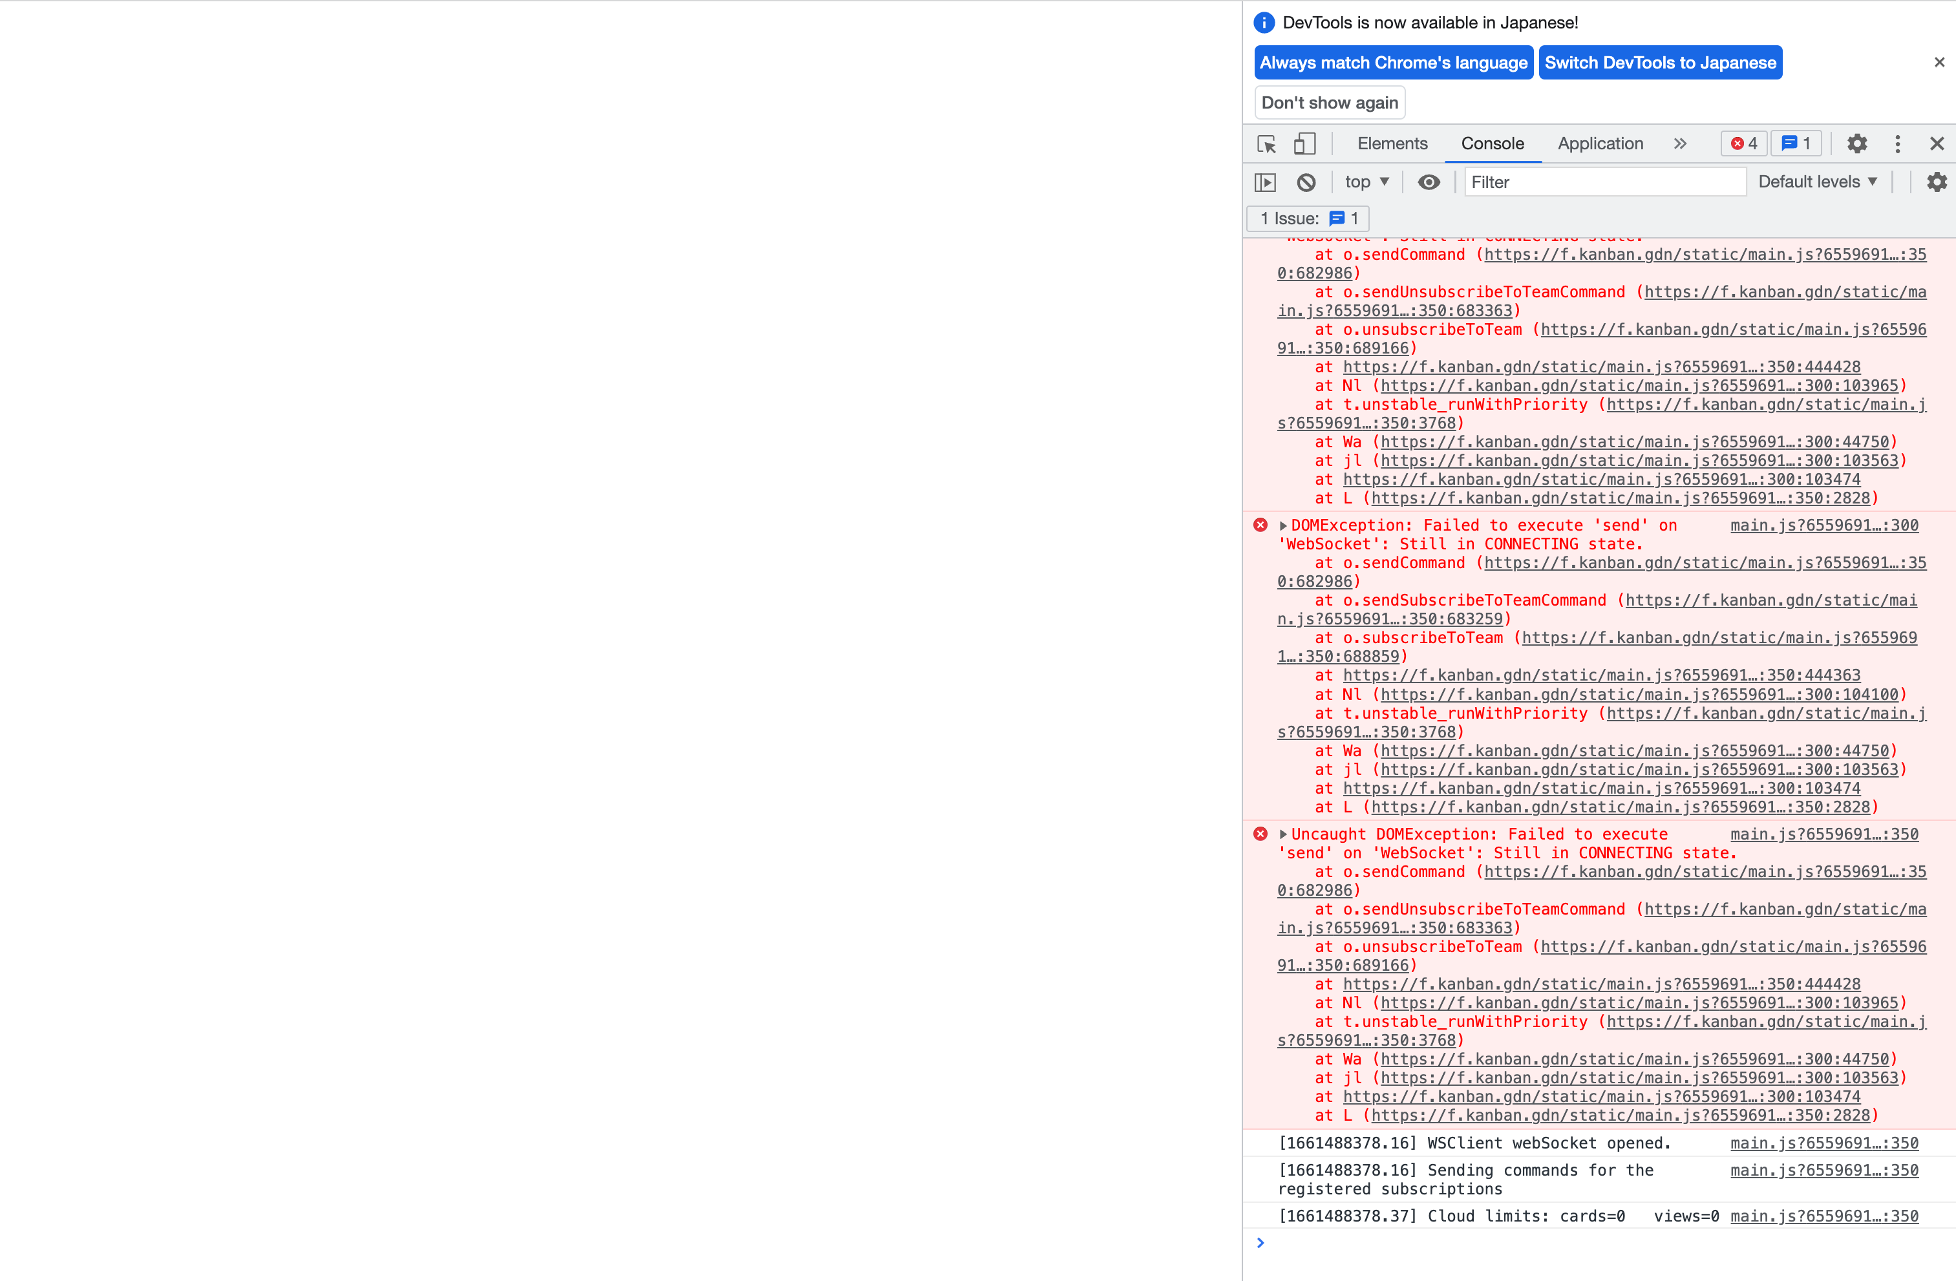Image resolution: width=1956 pixels, height=1281 pixels.
Task: Show the console sidebar panel
Action: click(1266, 182)
